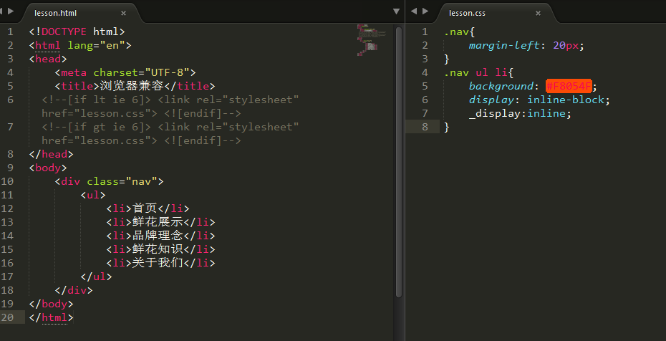Click the inline-block value

[x=565, y=100]
